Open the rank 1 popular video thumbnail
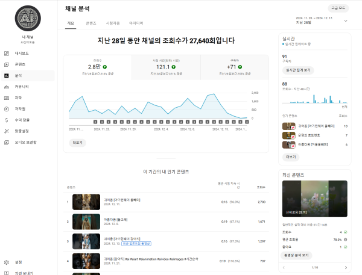This screenshot has height=275, width=362. click(x=86, y=202)
